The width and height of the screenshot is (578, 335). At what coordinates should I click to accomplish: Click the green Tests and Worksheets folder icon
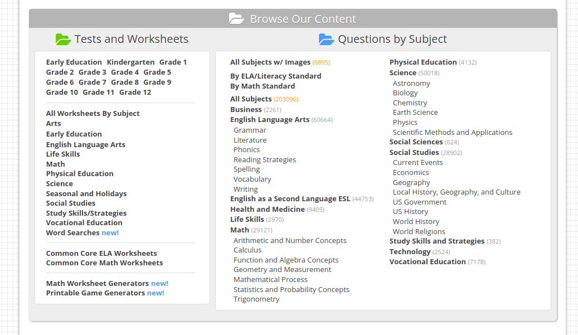(x=63, y=40)
